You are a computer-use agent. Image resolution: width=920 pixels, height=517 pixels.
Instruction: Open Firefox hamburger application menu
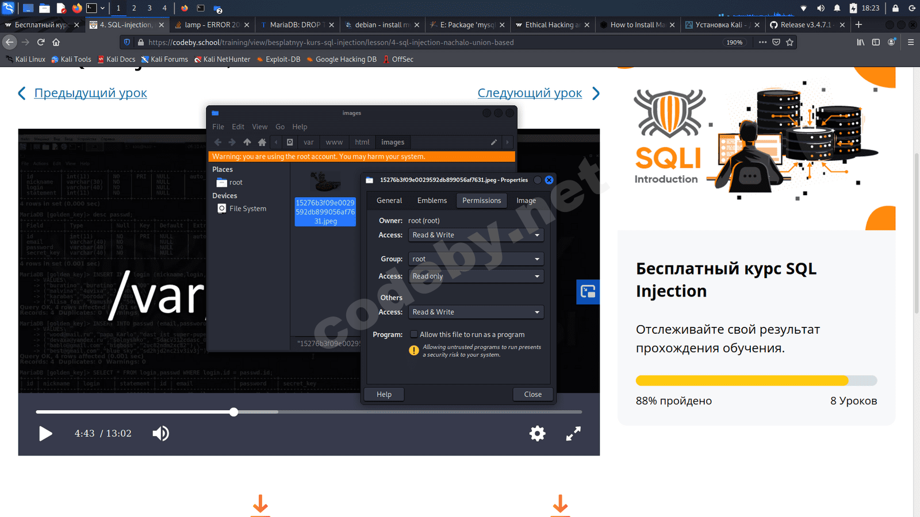(911, 42)
